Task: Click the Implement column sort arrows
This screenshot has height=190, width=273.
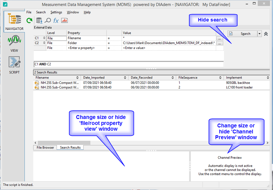Action: coord(268,78)
